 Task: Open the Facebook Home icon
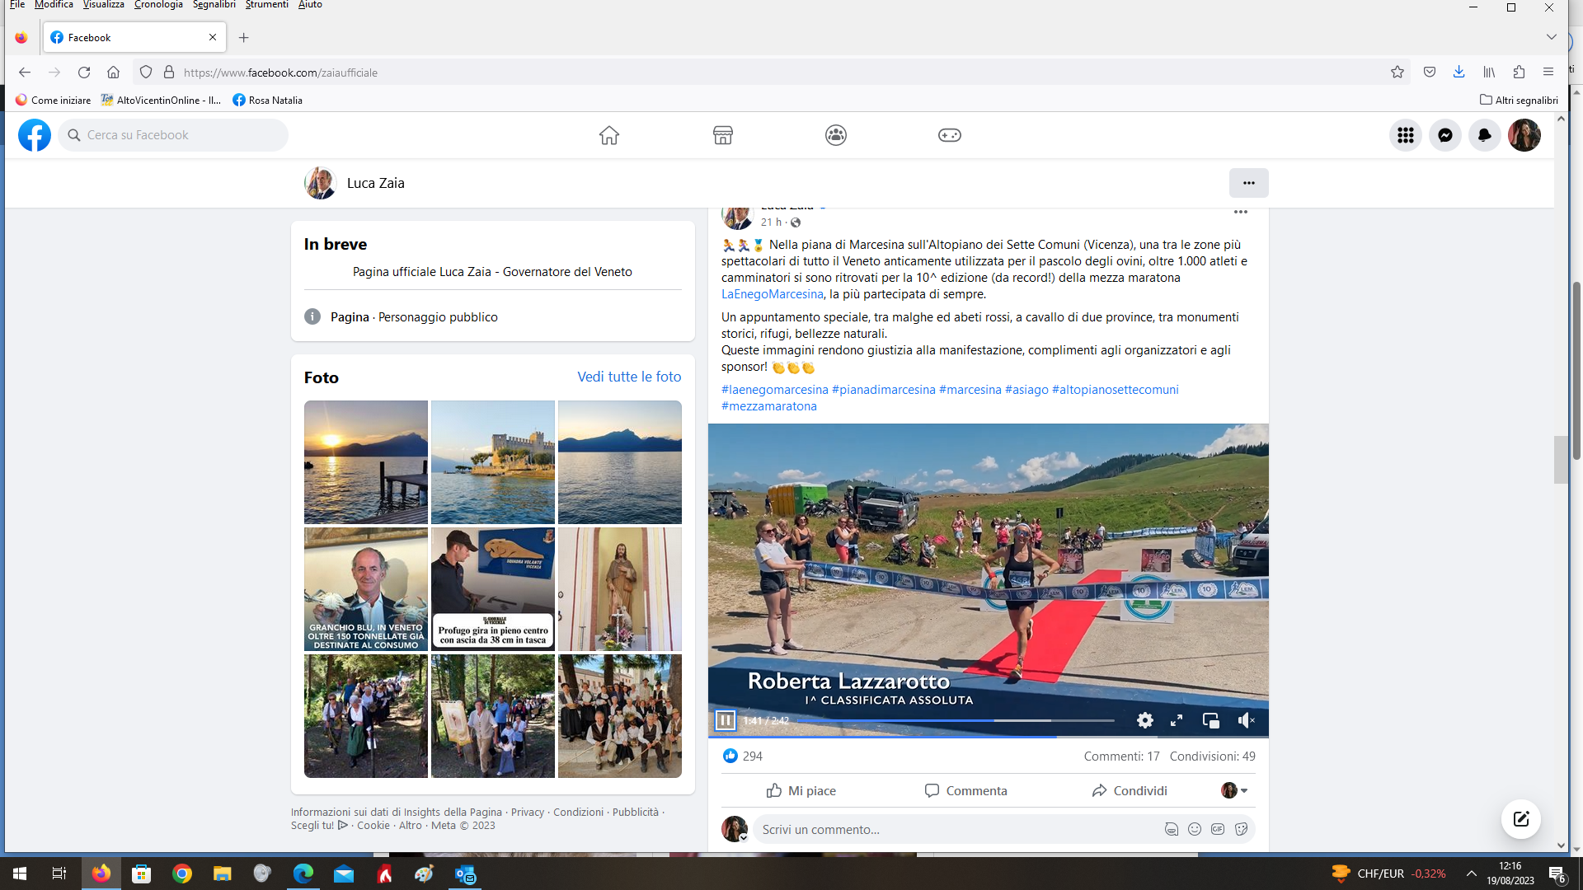pos(608,135)
